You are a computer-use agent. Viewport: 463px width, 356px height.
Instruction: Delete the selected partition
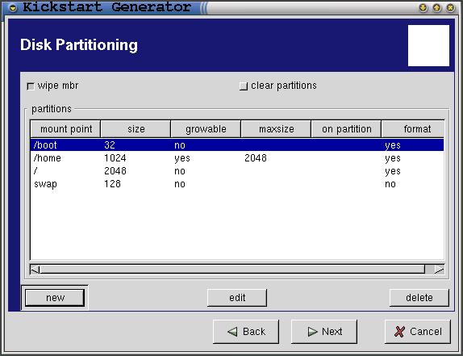419,298
